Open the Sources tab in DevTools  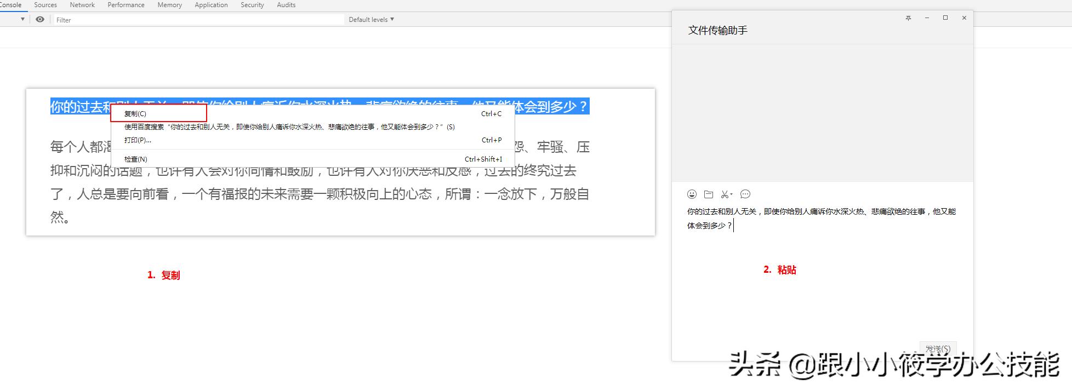(45, 5)
